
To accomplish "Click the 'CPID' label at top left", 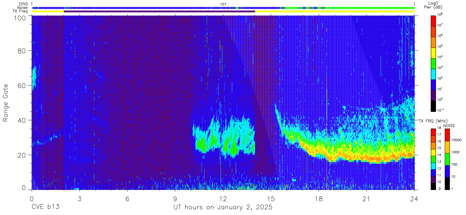I will 23,4.
